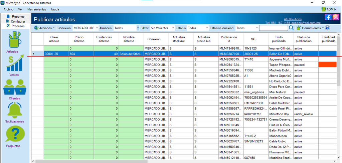Expand the toolbar Herramientas dropdown
This screenshot has width=342, height=163.
[x=310, y=28]
